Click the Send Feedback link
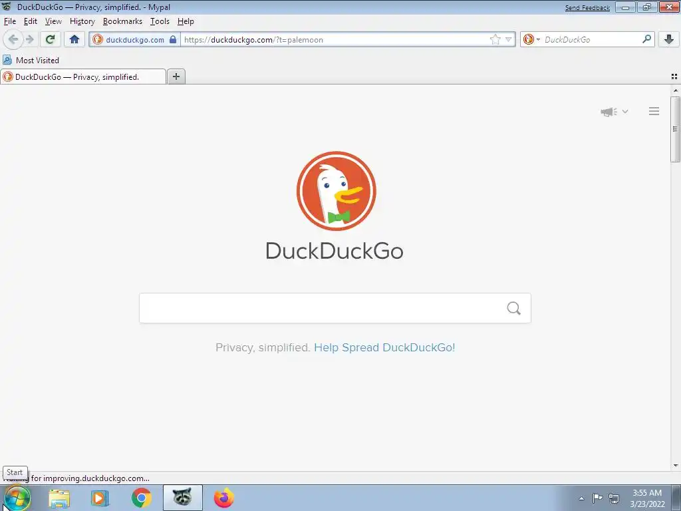Image resolution: width=681 pixels, height=511 pixels. coord(587,7)
